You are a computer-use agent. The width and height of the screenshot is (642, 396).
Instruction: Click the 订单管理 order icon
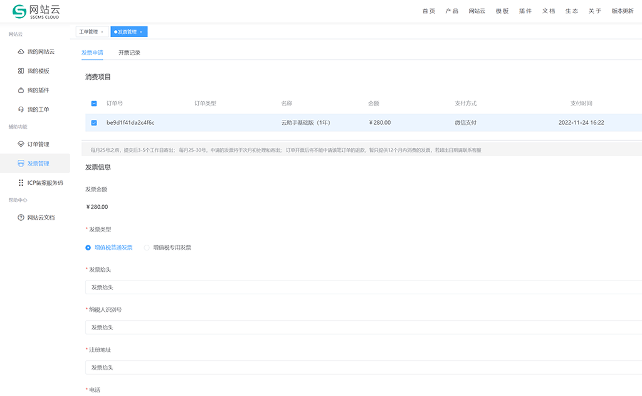[x=21, y=144]
